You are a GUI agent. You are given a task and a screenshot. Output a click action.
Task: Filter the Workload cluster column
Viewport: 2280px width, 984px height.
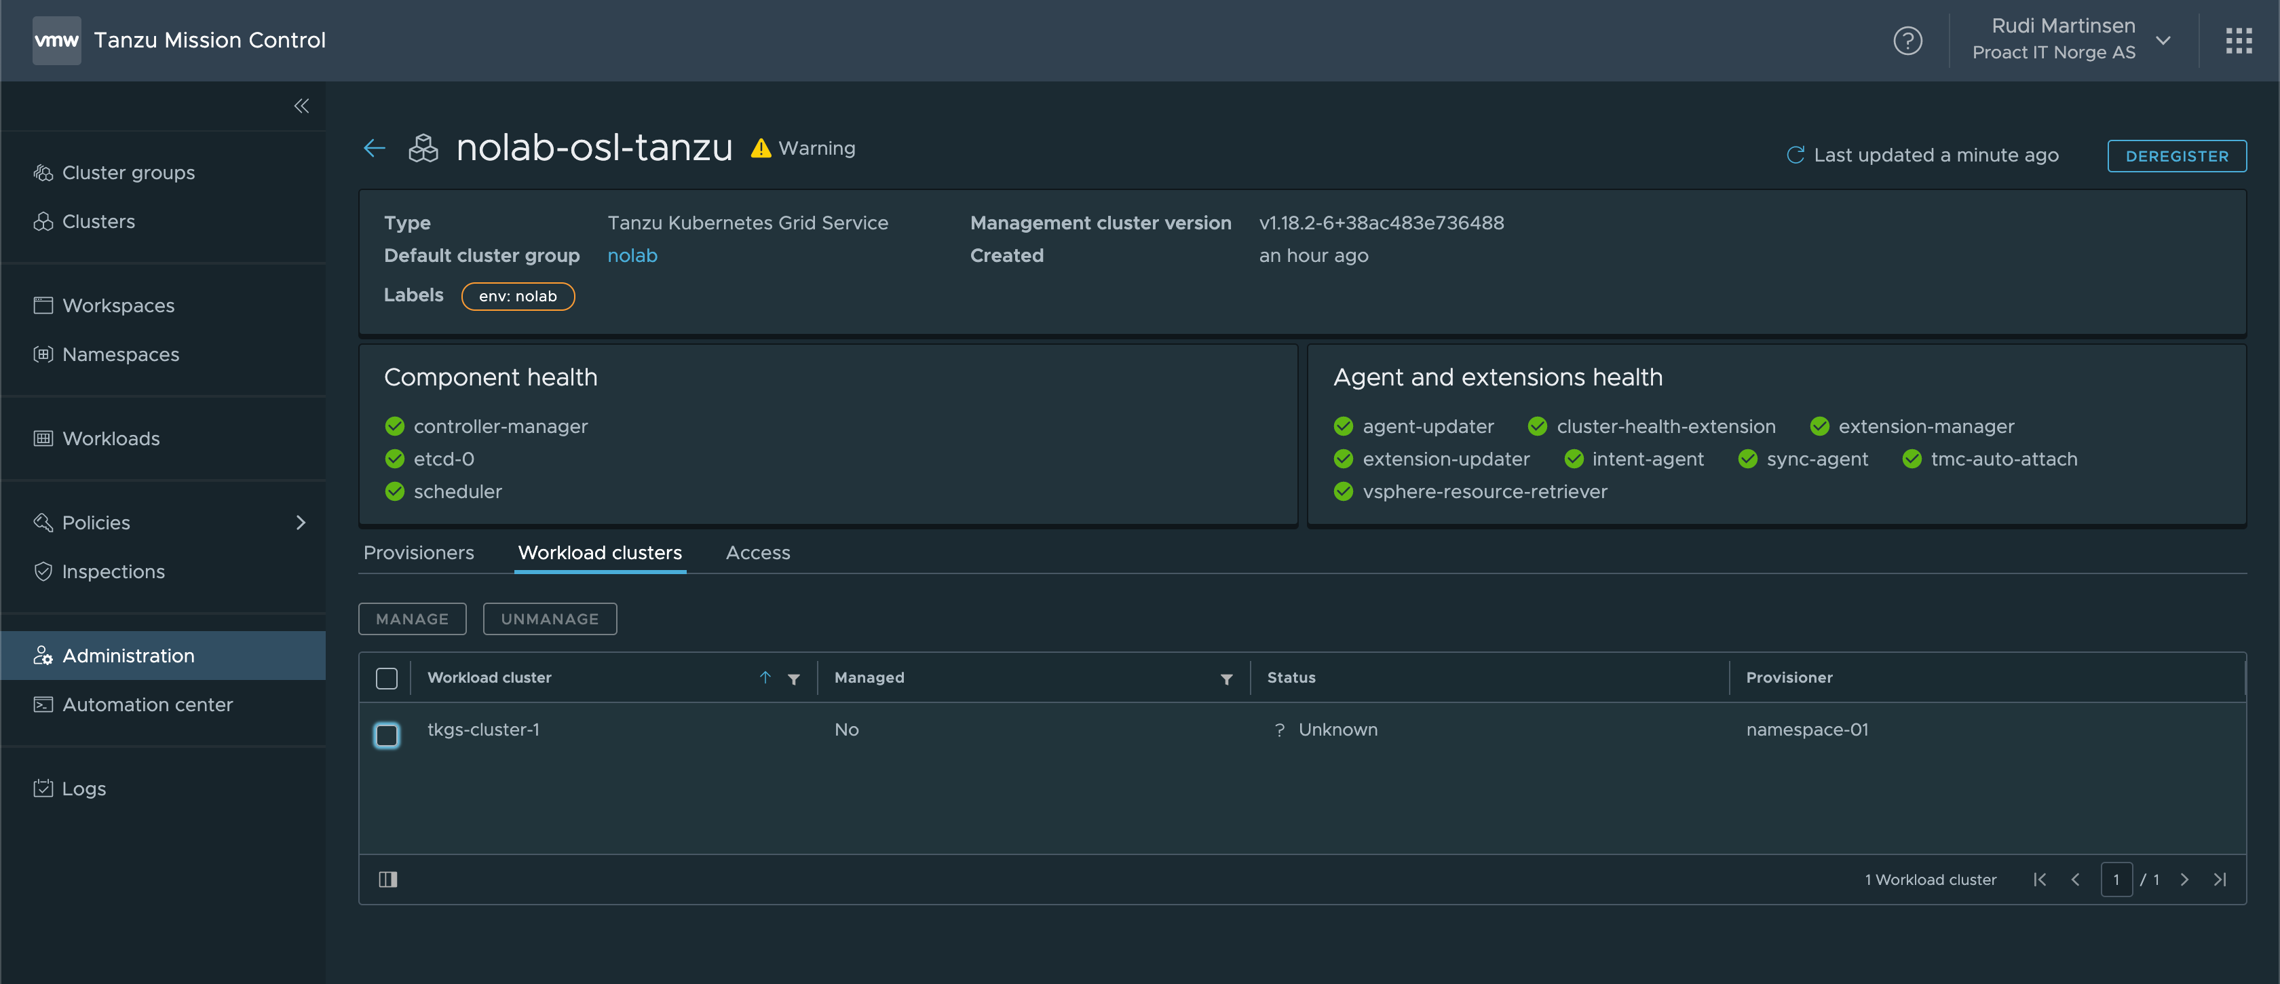coord(794,679)
